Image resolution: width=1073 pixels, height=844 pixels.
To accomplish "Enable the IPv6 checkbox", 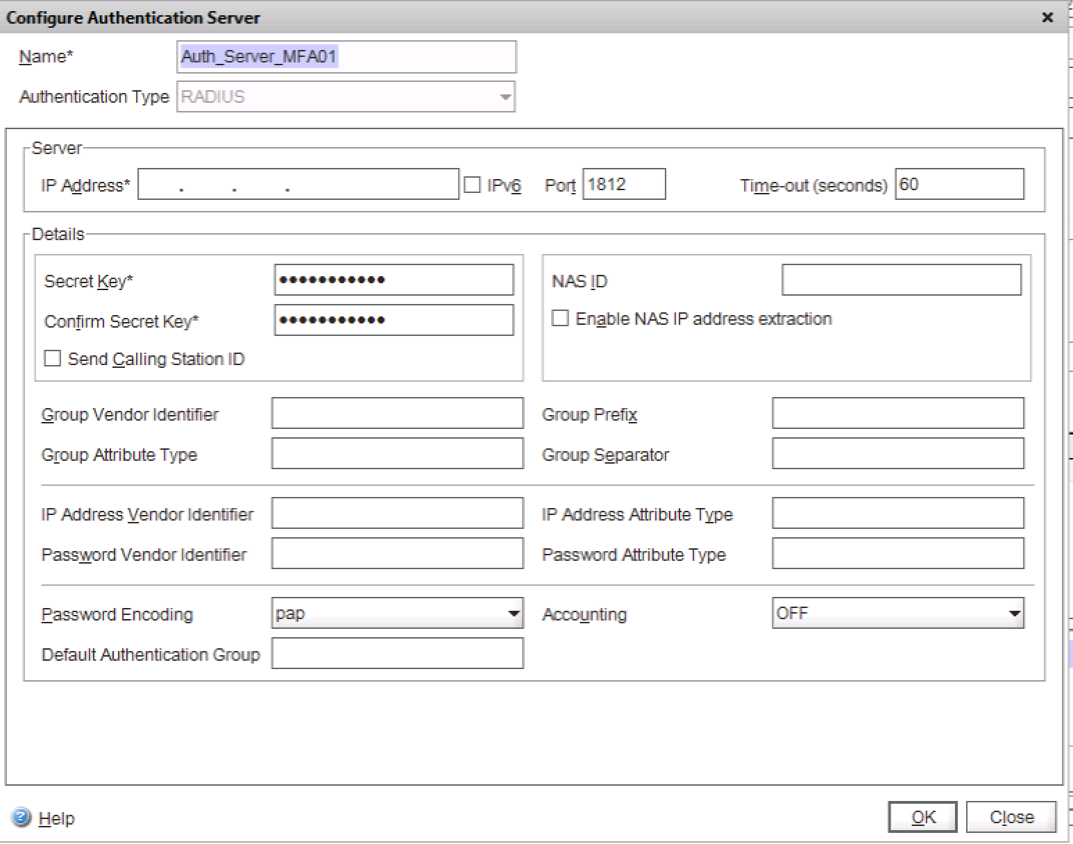I will point(472,185).
